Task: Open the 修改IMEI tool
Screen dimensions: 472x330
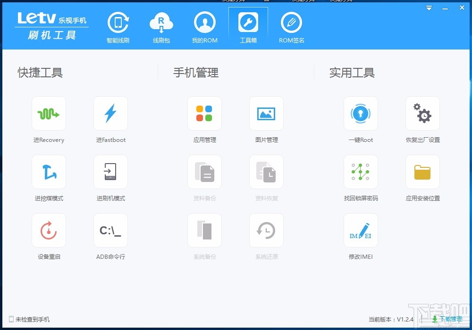Action: [x=361, y=231]
